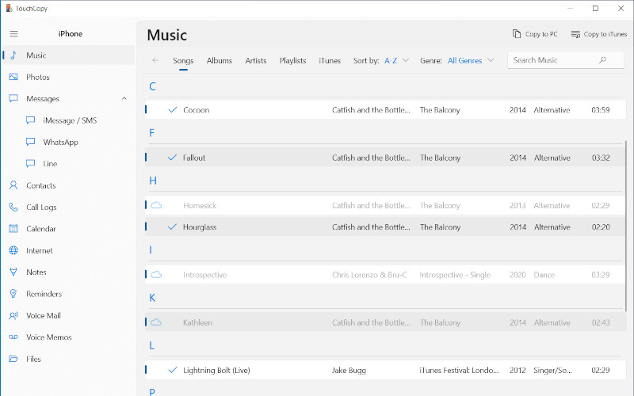Image resolution: width=634 pixels, height=396 pixels.
Task: Click the letter H section header
Action: pos(153,181)
